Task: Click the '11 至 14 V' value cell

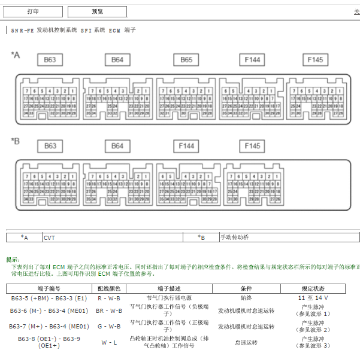Action: [313, 298]
